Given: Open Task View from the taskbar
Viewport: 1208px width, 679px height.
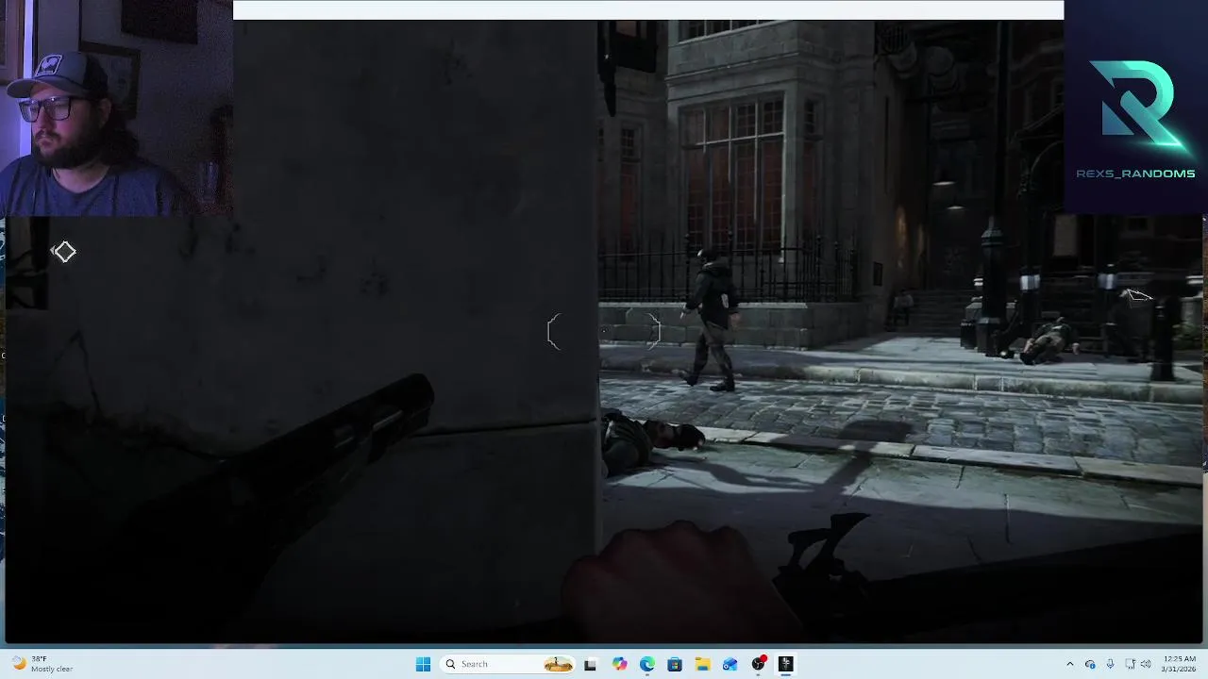Looking at the screenshot, I should click(590, 664).
